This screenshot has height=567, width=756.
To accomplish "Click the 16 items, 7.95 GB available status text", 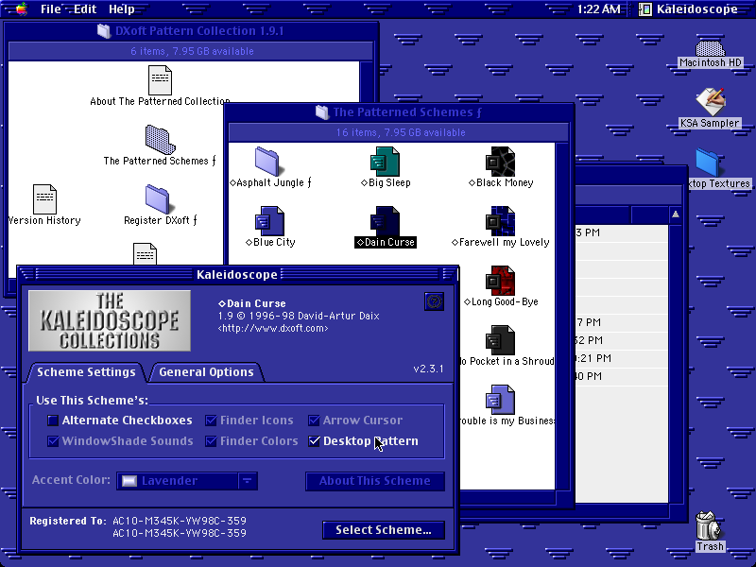I will point(401,132).
